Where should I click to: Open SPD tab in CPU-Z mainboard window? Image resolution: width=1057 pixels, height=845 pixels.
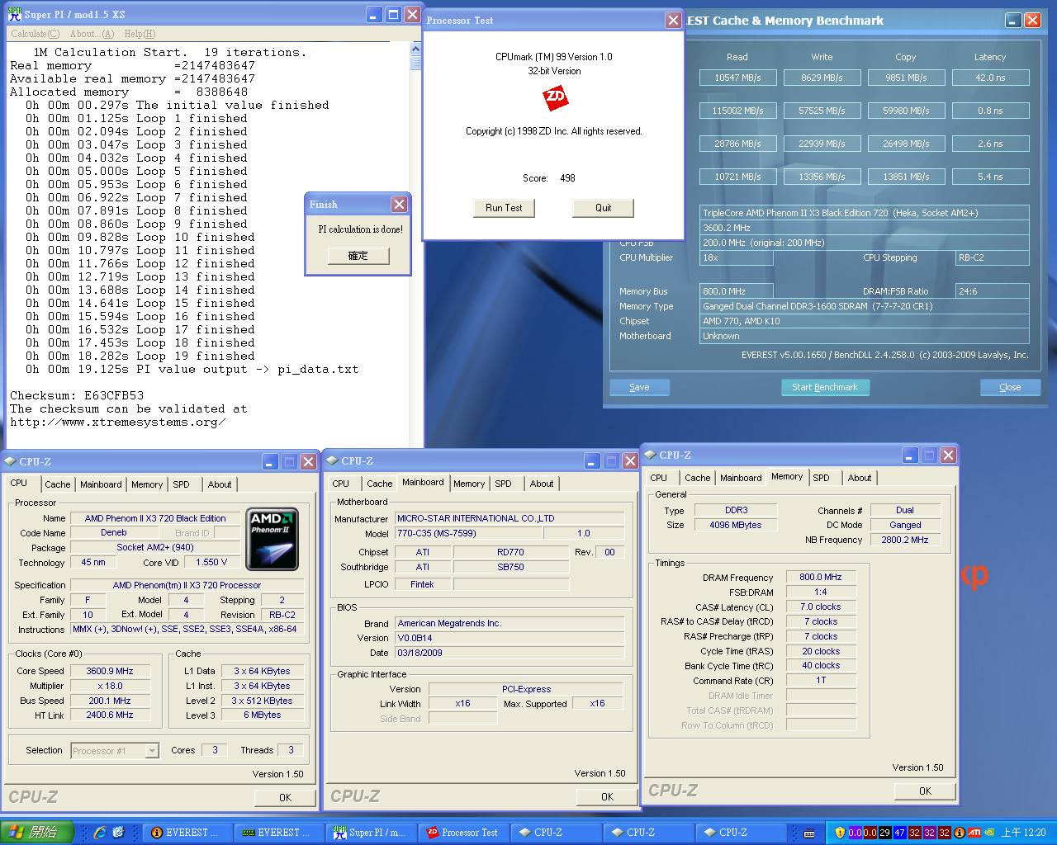coord(504,484)
